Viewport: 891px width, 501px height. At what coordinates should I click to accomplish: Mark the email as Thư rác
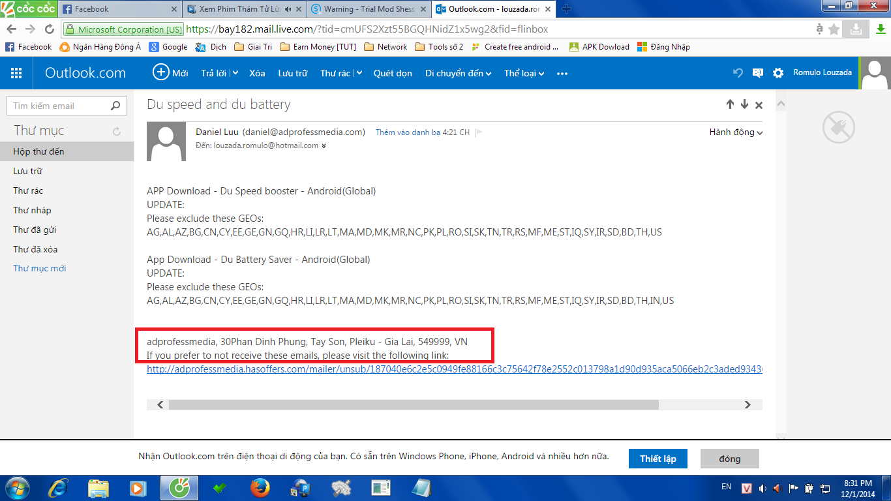point(336,73)
